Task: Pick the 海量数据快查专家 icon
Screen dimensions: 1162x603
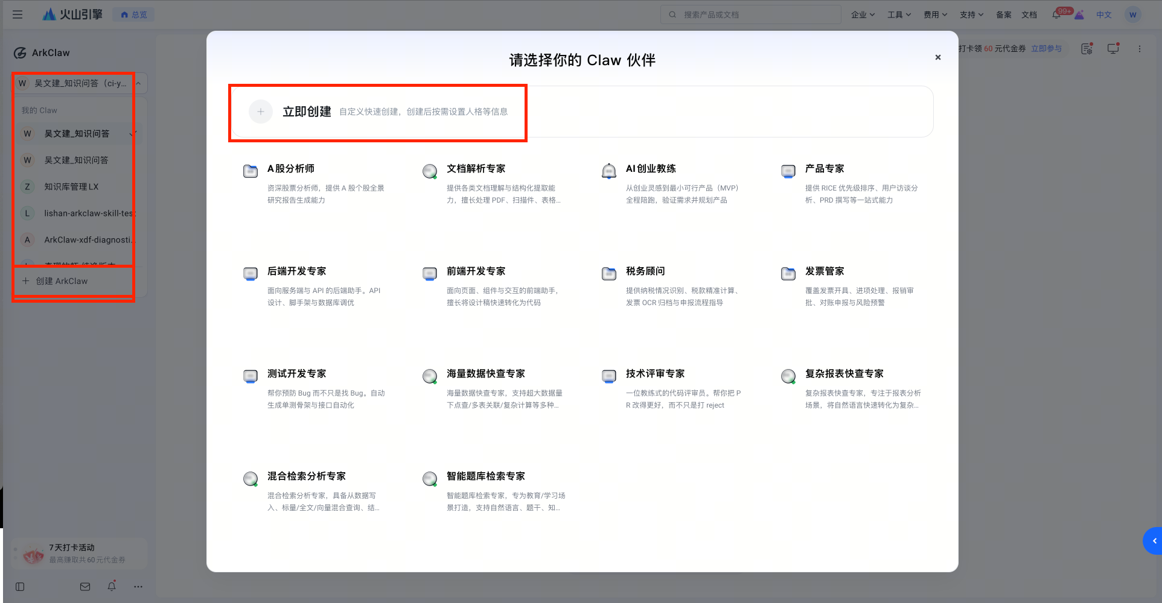Action: 430,376
